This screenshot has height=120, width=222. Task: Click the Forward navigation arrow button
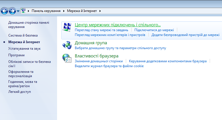[x=12, y=11]
